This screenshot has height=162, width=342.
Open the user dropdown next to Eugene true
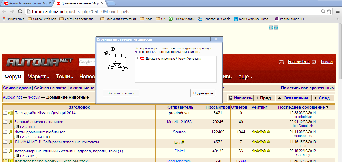pos(314,62)
